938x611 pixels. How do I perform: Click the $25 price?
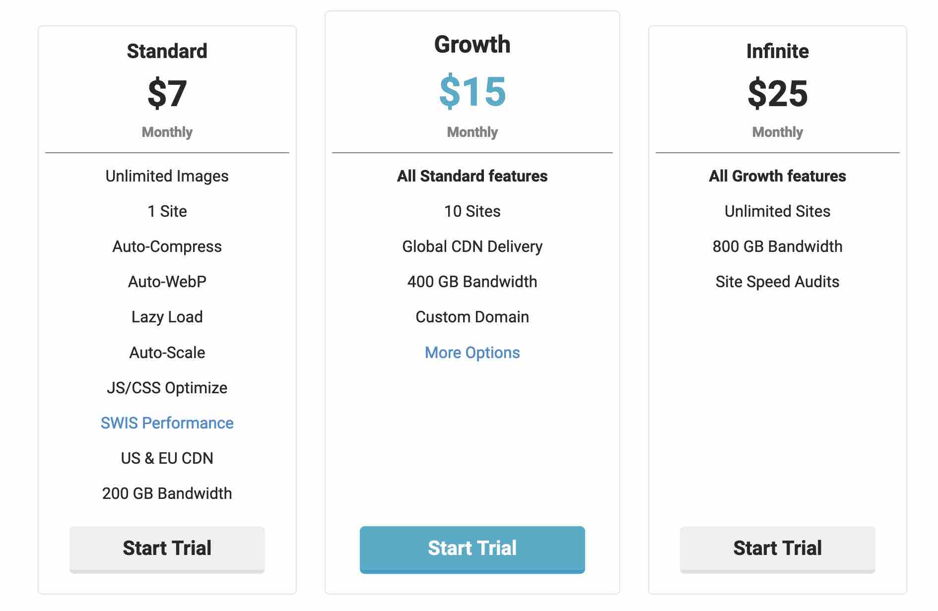(777, 93)
